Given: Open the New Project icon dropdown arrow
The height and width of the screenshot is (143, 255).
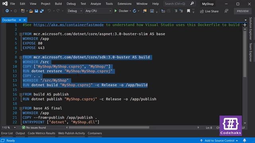Looking at the screenshot, I should (x=27, y=11).
